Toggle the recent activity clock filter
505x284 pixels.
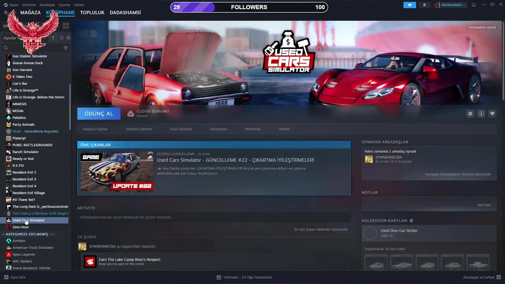[62, 38]
